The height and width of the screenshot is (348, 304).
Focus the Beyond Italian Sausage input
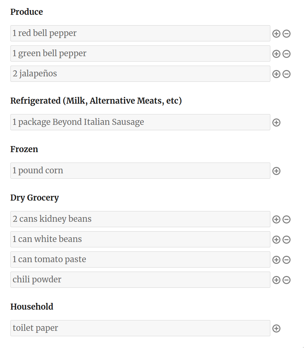coord(140,122)
